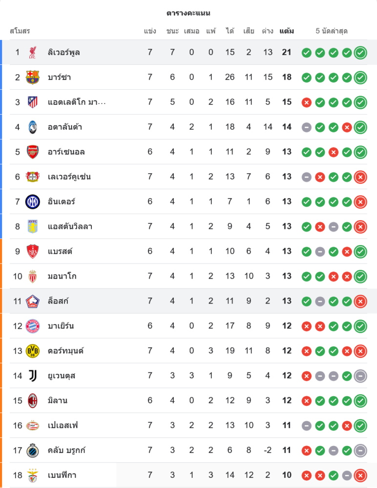Click the Inter club crest icon

33,202
